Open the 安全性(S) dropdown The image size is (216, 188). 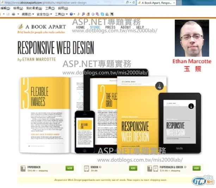click(44, 14)
